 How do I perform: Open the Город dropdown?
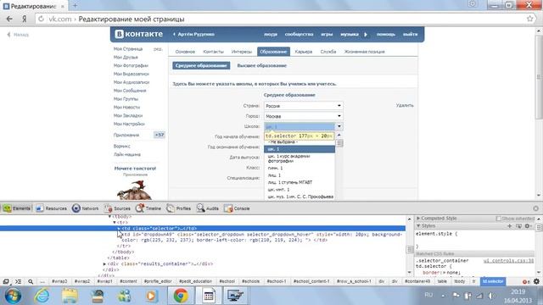point(304,116)
